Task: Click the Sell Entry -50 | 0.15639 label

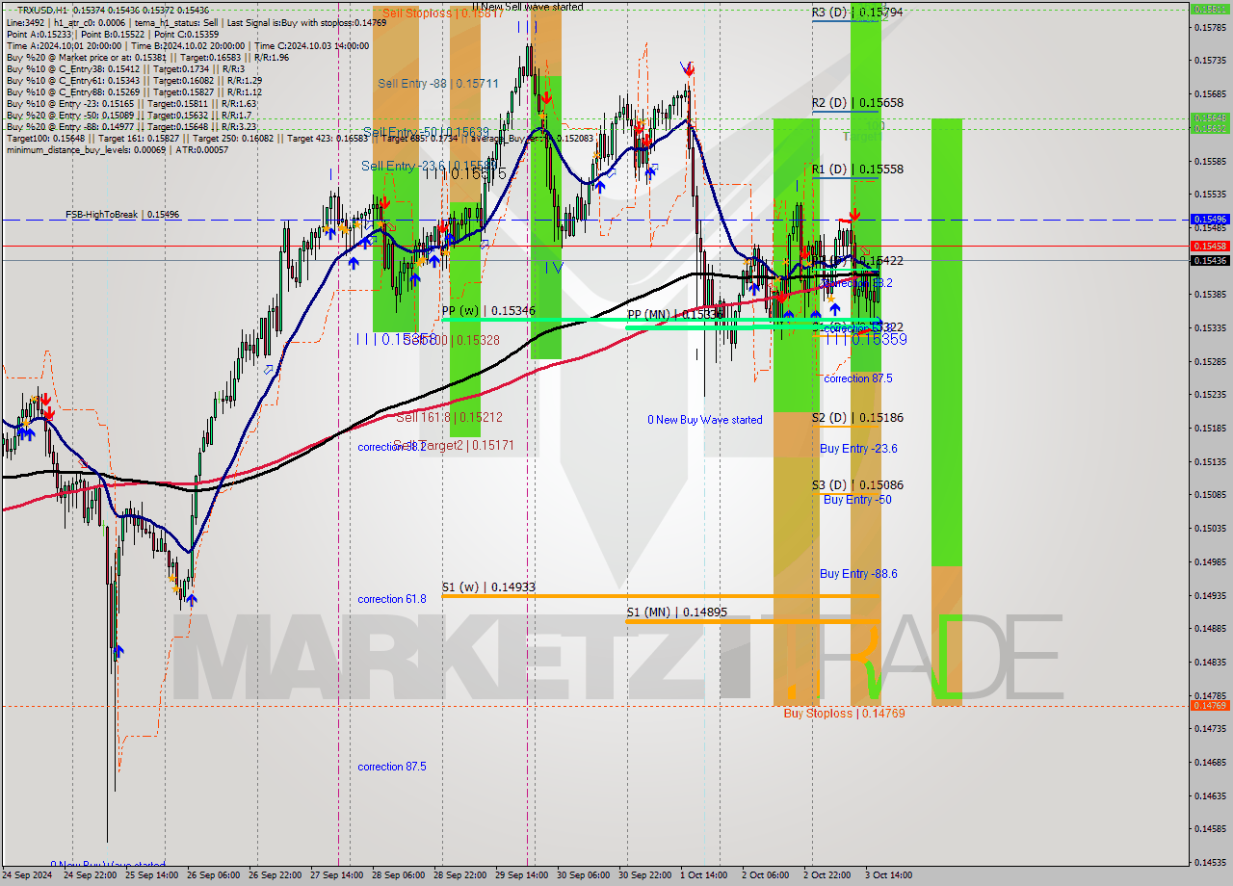Action: [427, 132]
